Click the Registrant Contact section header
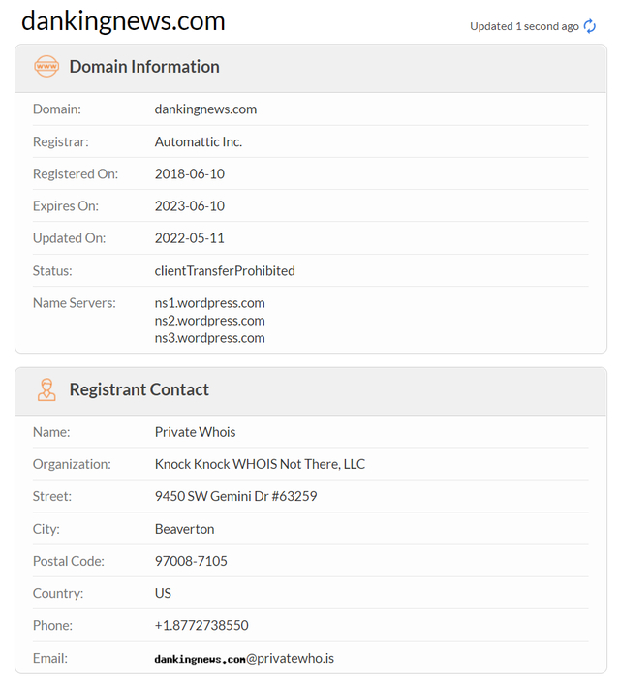620x683 pixels. pyautogui.click(x=139, y=389)
